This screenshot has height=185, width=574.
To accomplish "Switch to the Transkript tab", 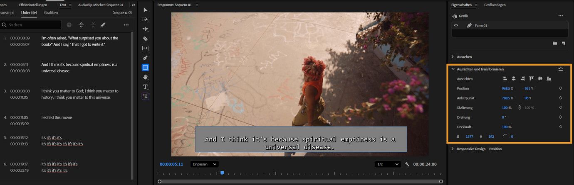I will pos(7,13).
